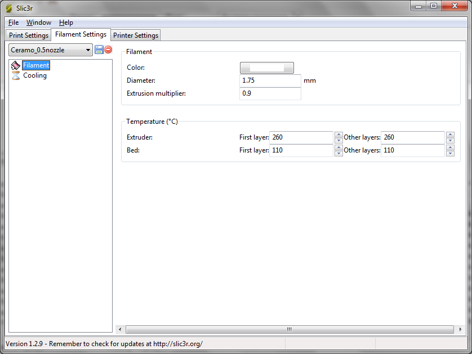Open the Ceramo_0.5nozzle preset dropdown
This screenshot has width=472, height=354.
click(51, 50)
